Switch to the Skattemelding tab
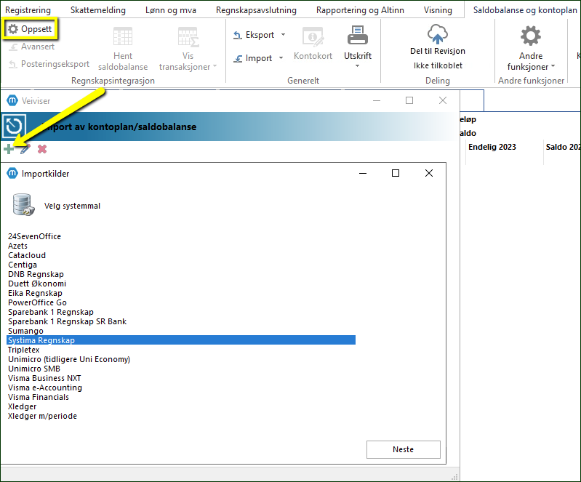This screenshot has height=482, width=581. click(98, 10)
